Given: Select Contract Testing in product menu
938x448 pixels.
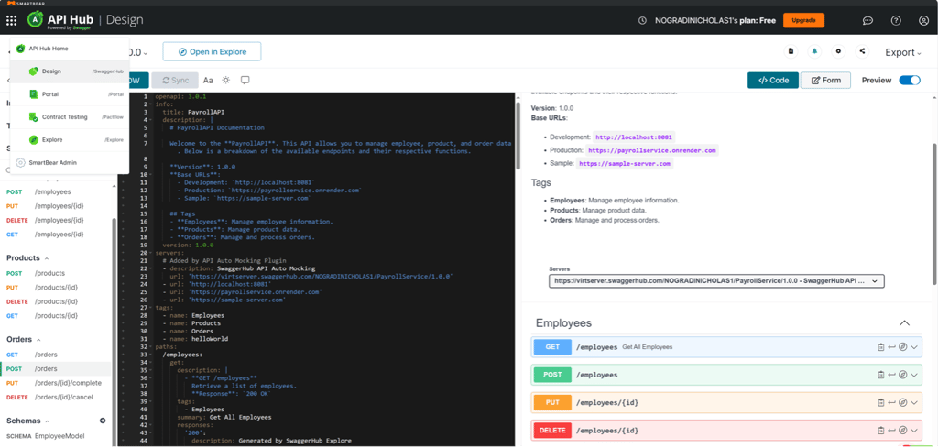Looking at the screenshot, I should tap(70, 116).
